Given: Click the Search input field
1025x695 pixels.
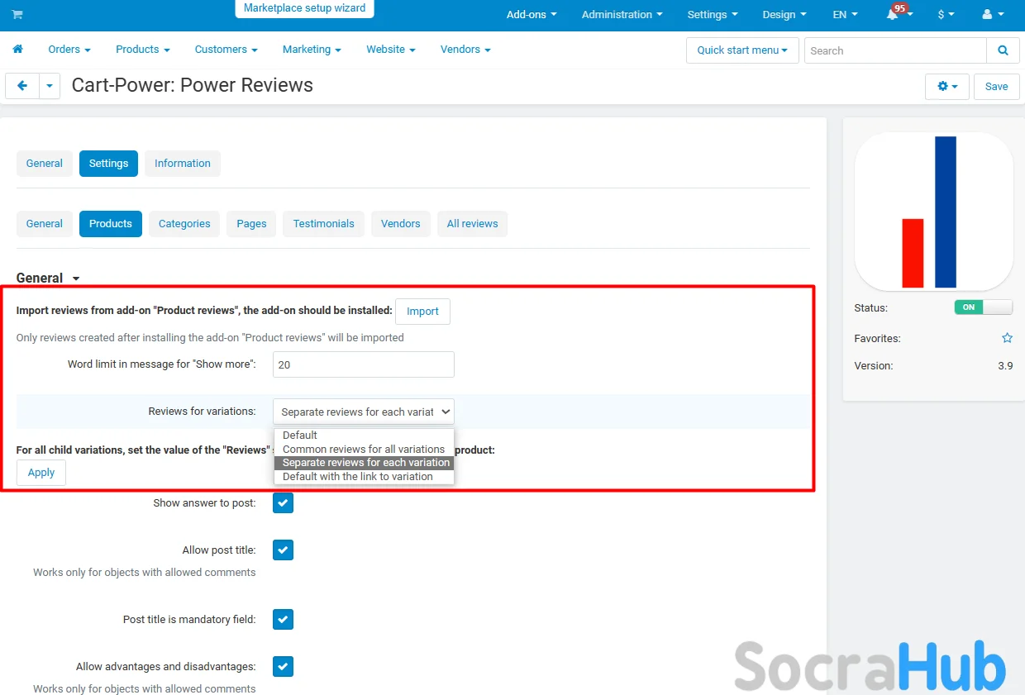Looking at the screenshot, I should point(895,50).
